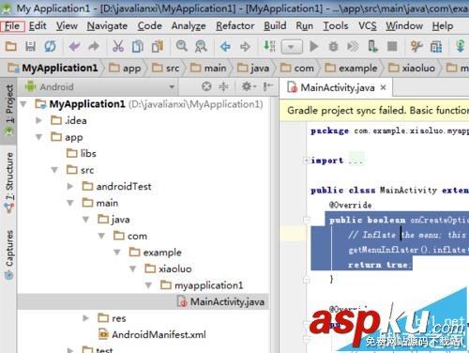Click the Synchronize toolbar icon
Image resolution: width=469 pixels, height=353 pixels.
[x=50, y=47]
